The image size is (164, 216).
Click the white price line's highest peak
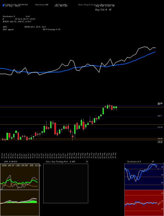pos(145,47)
